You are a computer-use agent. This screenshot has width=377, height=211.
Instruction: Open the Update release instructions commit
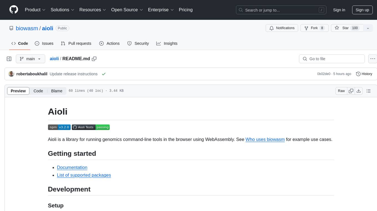pos(73,74)
